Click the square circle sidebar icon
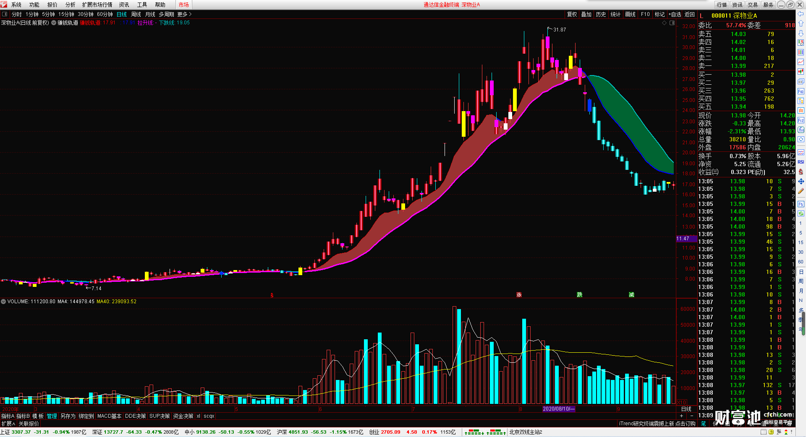Screen dimensions: 806x437 click(x=801, y=139)
